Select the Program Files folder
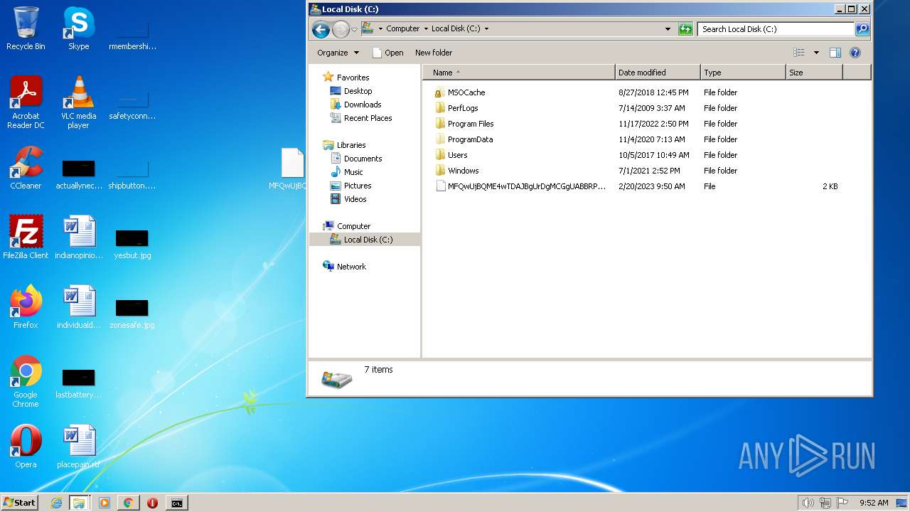Screen dimensions: 910x512 click(464, 124)
